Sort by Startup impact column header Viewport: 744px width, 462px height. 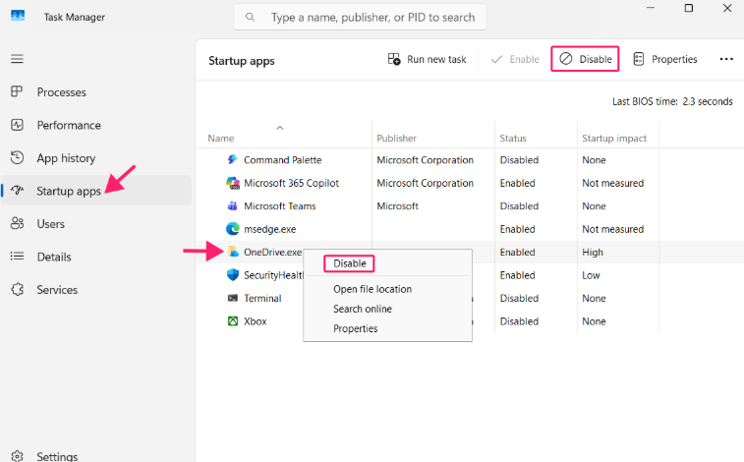[614, 138]
